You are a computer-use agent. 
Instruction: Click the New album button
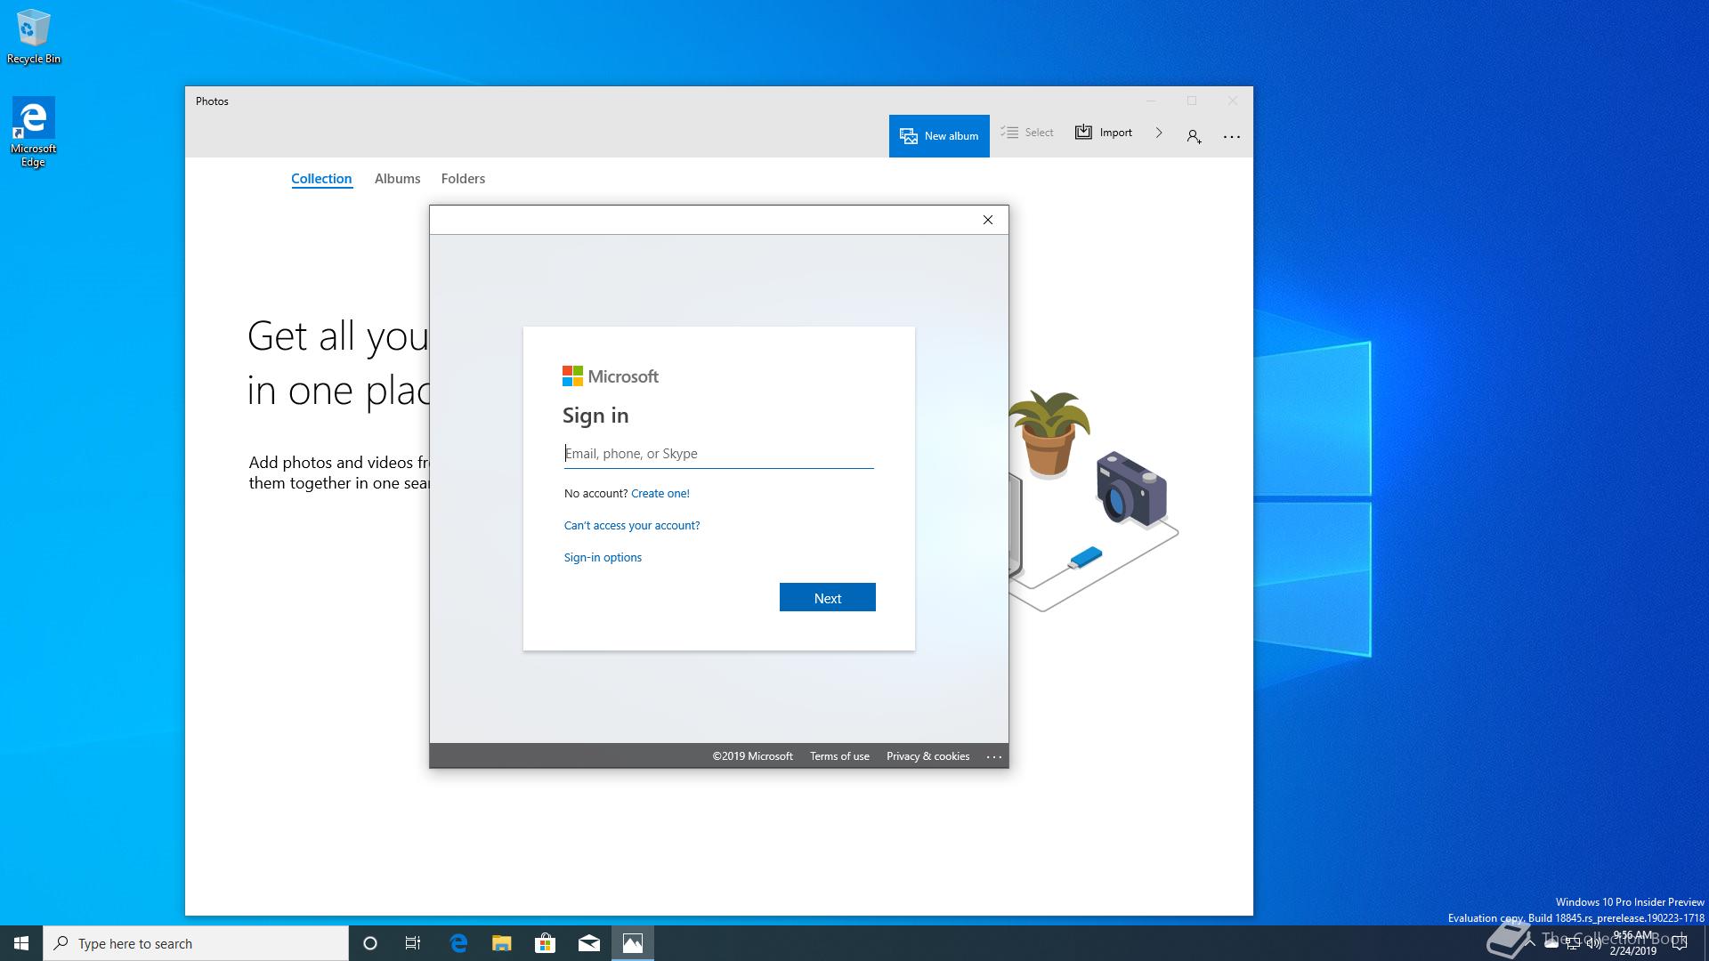tap(939, 136)
